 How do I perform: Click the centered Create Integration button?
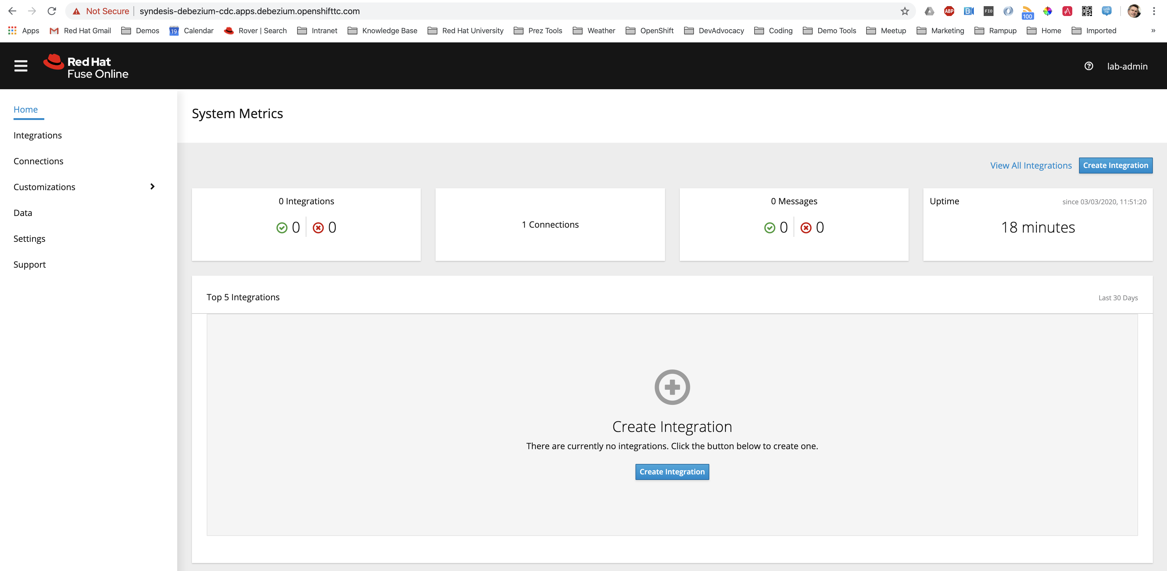point(672,472)
